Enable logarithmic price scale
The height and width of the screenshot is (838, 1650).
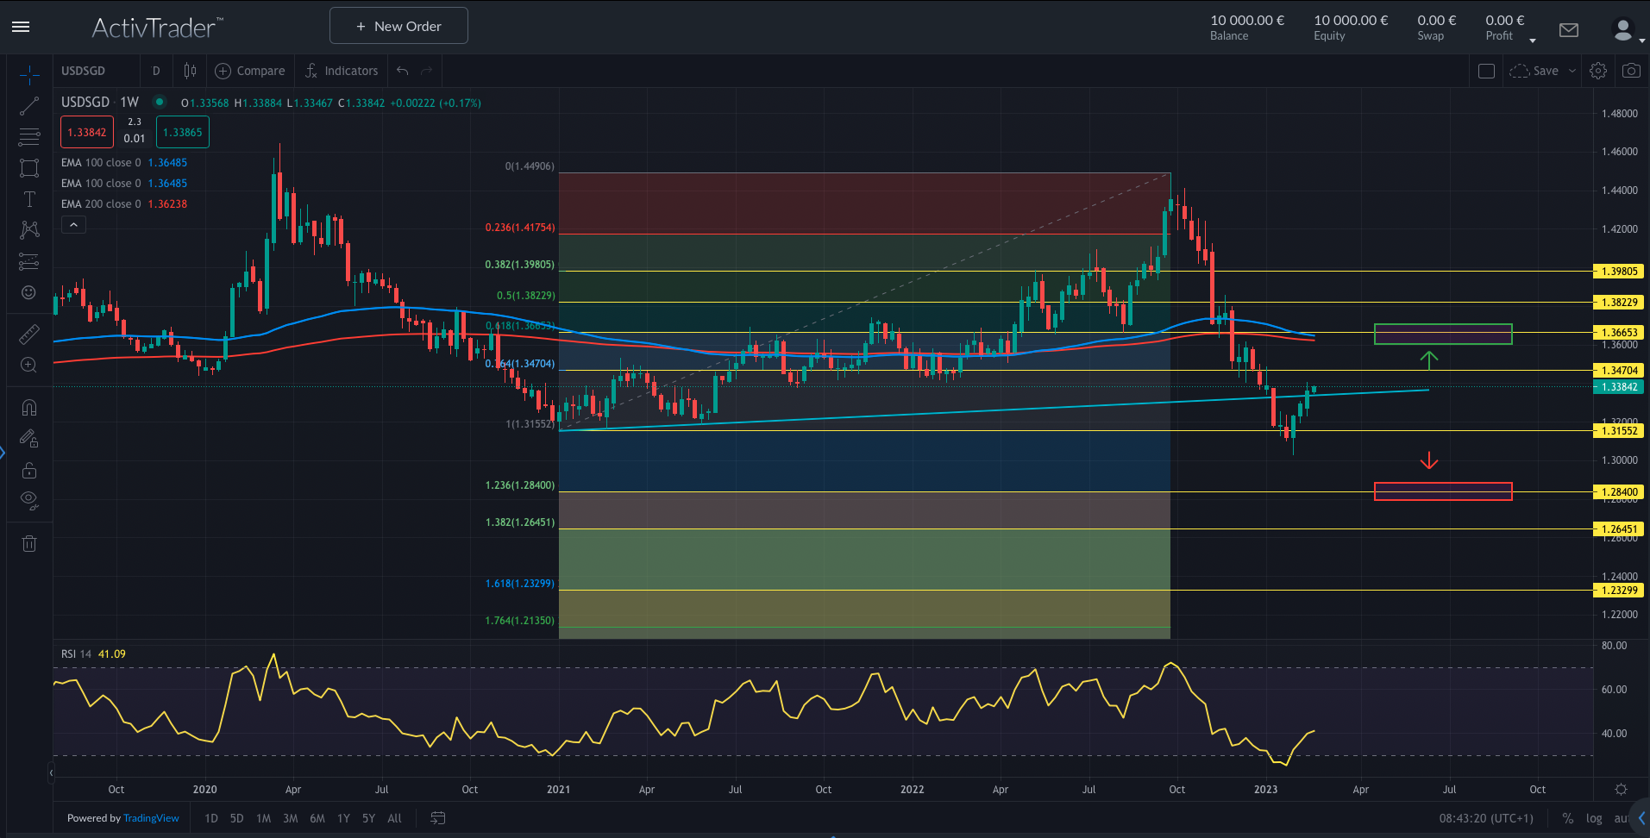[1595, 818]
